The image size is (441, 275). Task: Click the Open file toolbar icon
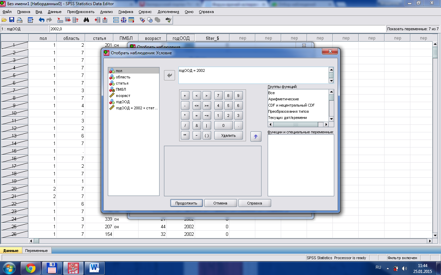tap(4, 20)
